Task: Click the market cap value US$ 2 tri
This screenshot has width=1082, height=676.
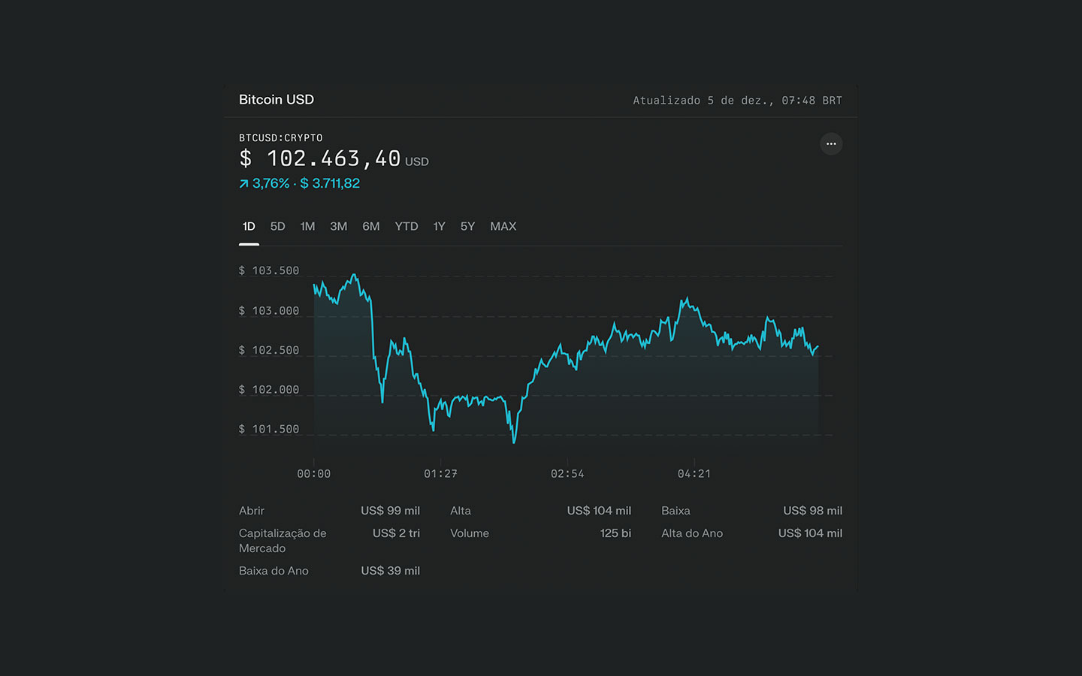Action: pyautogui.click(x=396, y=533)
